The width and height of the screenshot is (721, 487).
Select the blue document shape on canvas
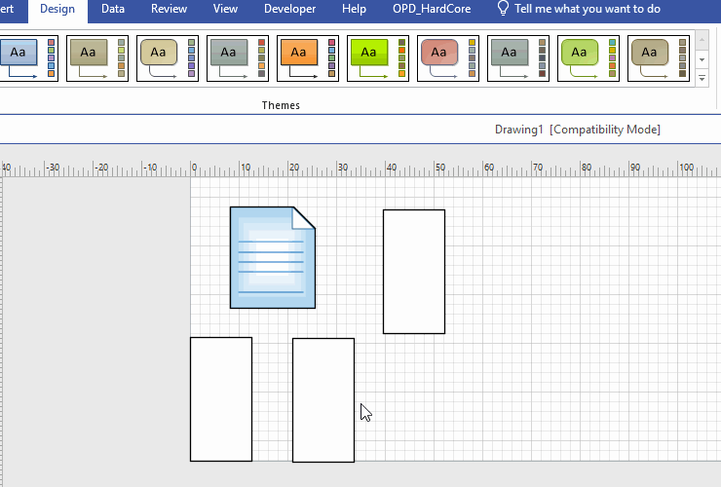(272, 258)
